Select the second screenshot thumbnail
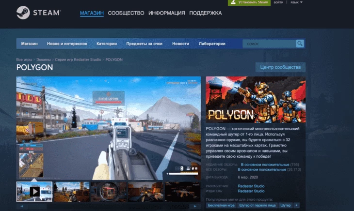Image resolution: width=354 pixels, height=211 pixels. [x=72, y=192]
